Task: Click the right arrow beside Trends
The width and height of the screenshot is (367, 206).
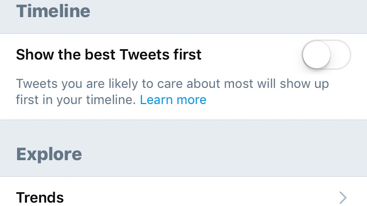Action: pos(343,197)
